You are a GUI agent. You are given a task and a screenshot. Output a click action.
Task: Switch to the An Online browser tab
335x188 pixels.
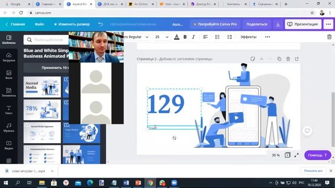coord(141,4)
